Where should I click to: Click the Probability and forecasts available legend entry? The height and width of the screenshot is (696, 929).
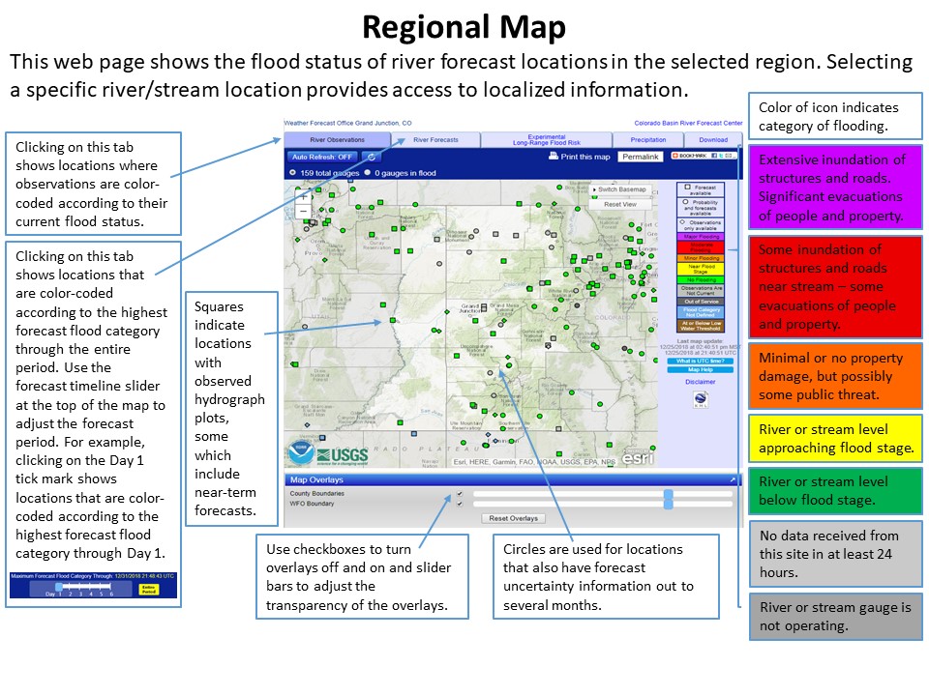701,208
